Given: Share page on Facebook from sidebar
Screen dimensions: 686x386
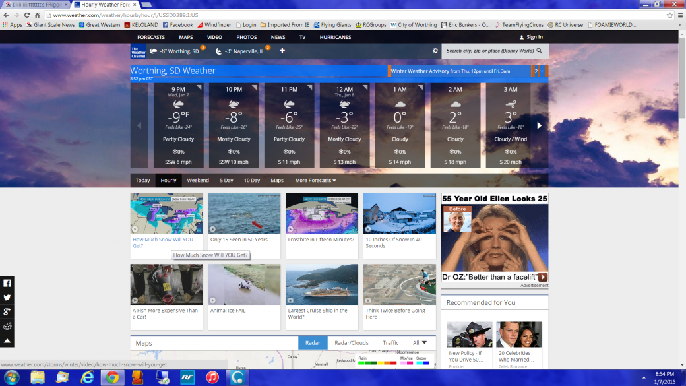Looking at the screenshot, I should point(7,283).
